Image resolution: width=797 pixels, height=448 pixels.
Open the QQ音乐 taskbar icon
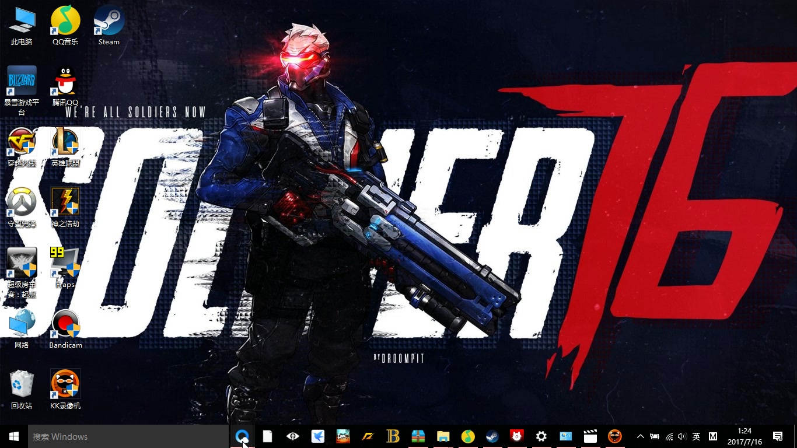tap(468, 436)
